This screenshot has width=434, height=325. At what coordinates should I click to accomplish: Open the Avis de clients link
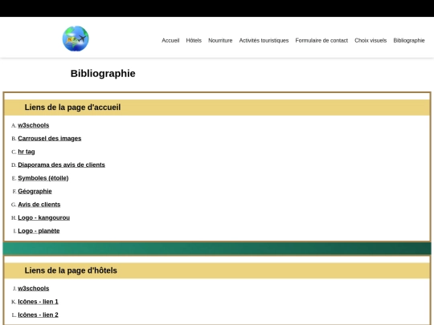pos(39,205)
